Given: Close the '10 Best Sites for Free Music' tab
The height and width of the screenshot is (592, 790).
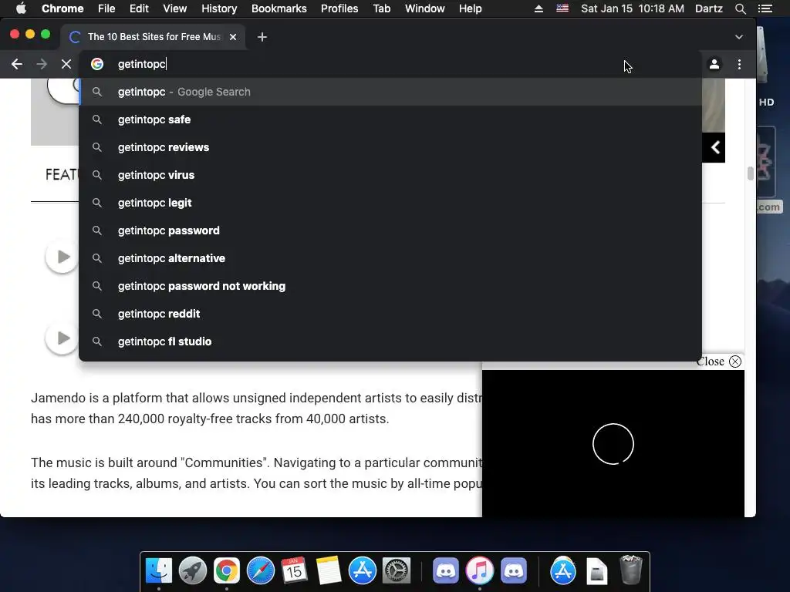Looking at the screenshot, I should tap(233, 37).
